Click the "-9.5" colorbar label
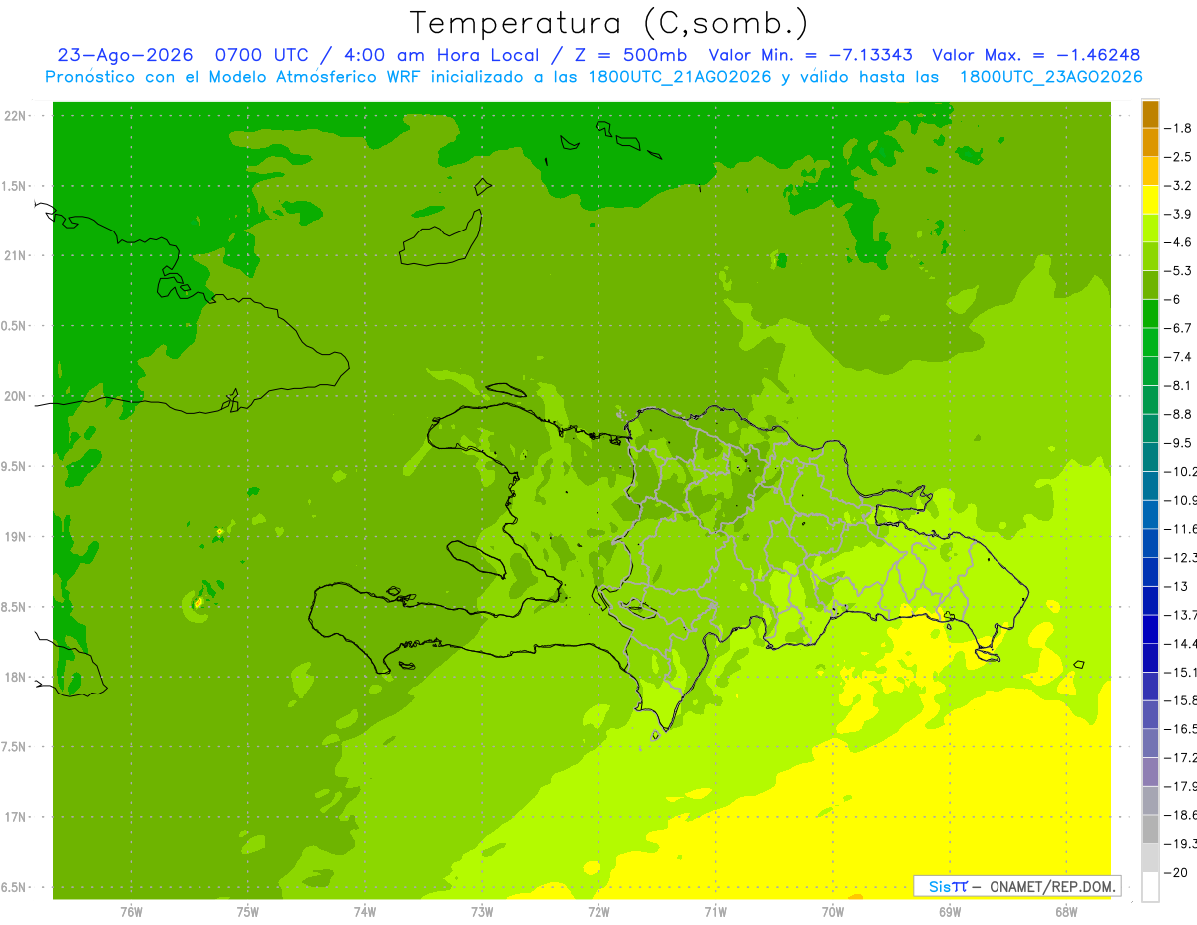 (x=1180, y=443)
